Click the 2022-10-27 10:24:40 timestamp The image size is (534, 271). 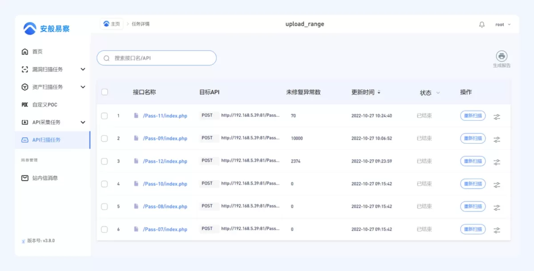372,116
